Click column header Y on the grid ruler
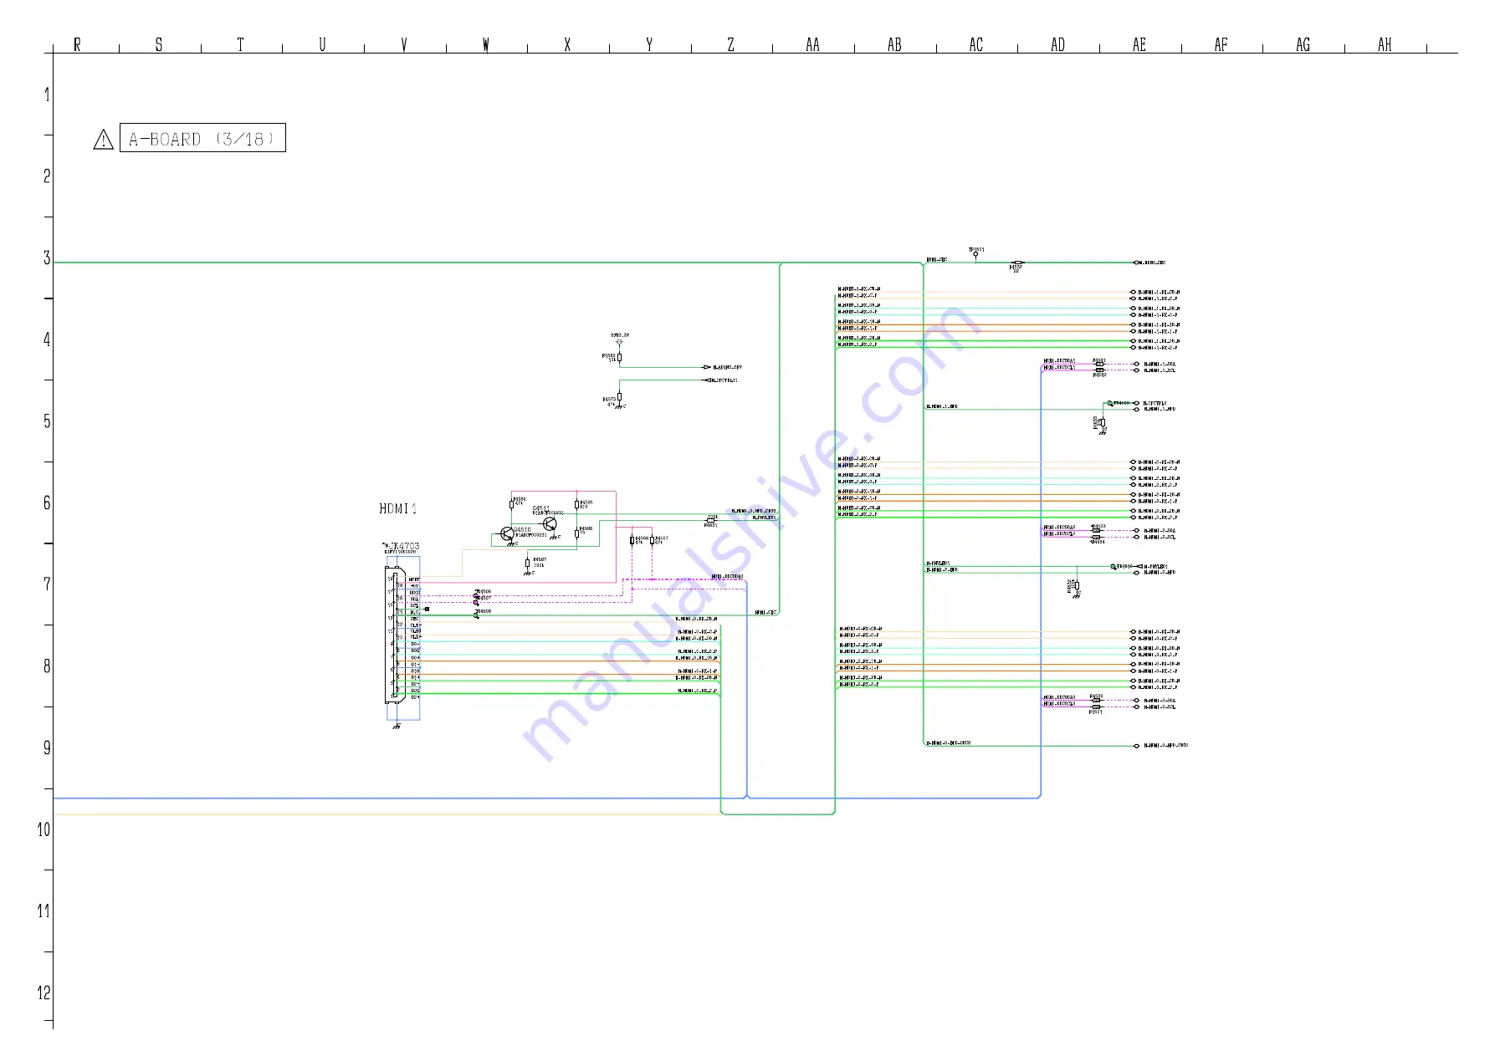 pos(649,44)
